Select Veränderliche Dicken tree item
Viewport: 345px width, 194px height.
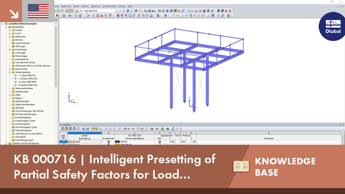tap(25, 63)
